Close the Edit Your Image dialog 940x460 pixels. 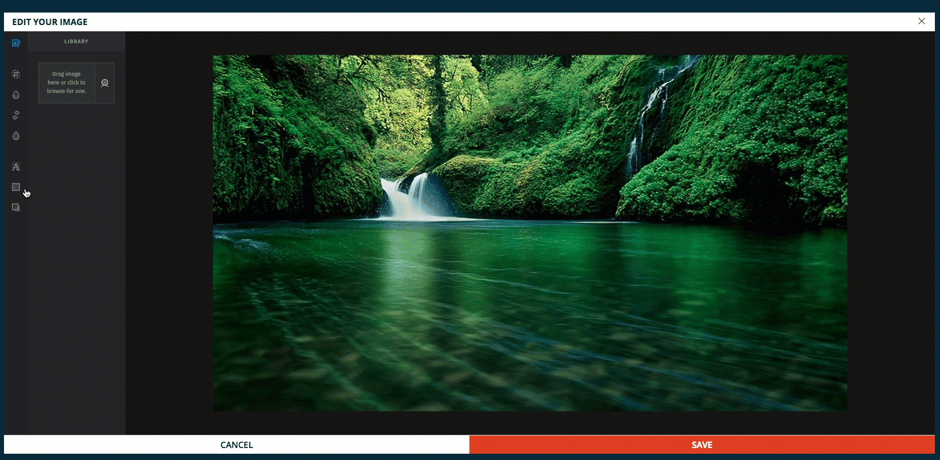coord(922,22)
